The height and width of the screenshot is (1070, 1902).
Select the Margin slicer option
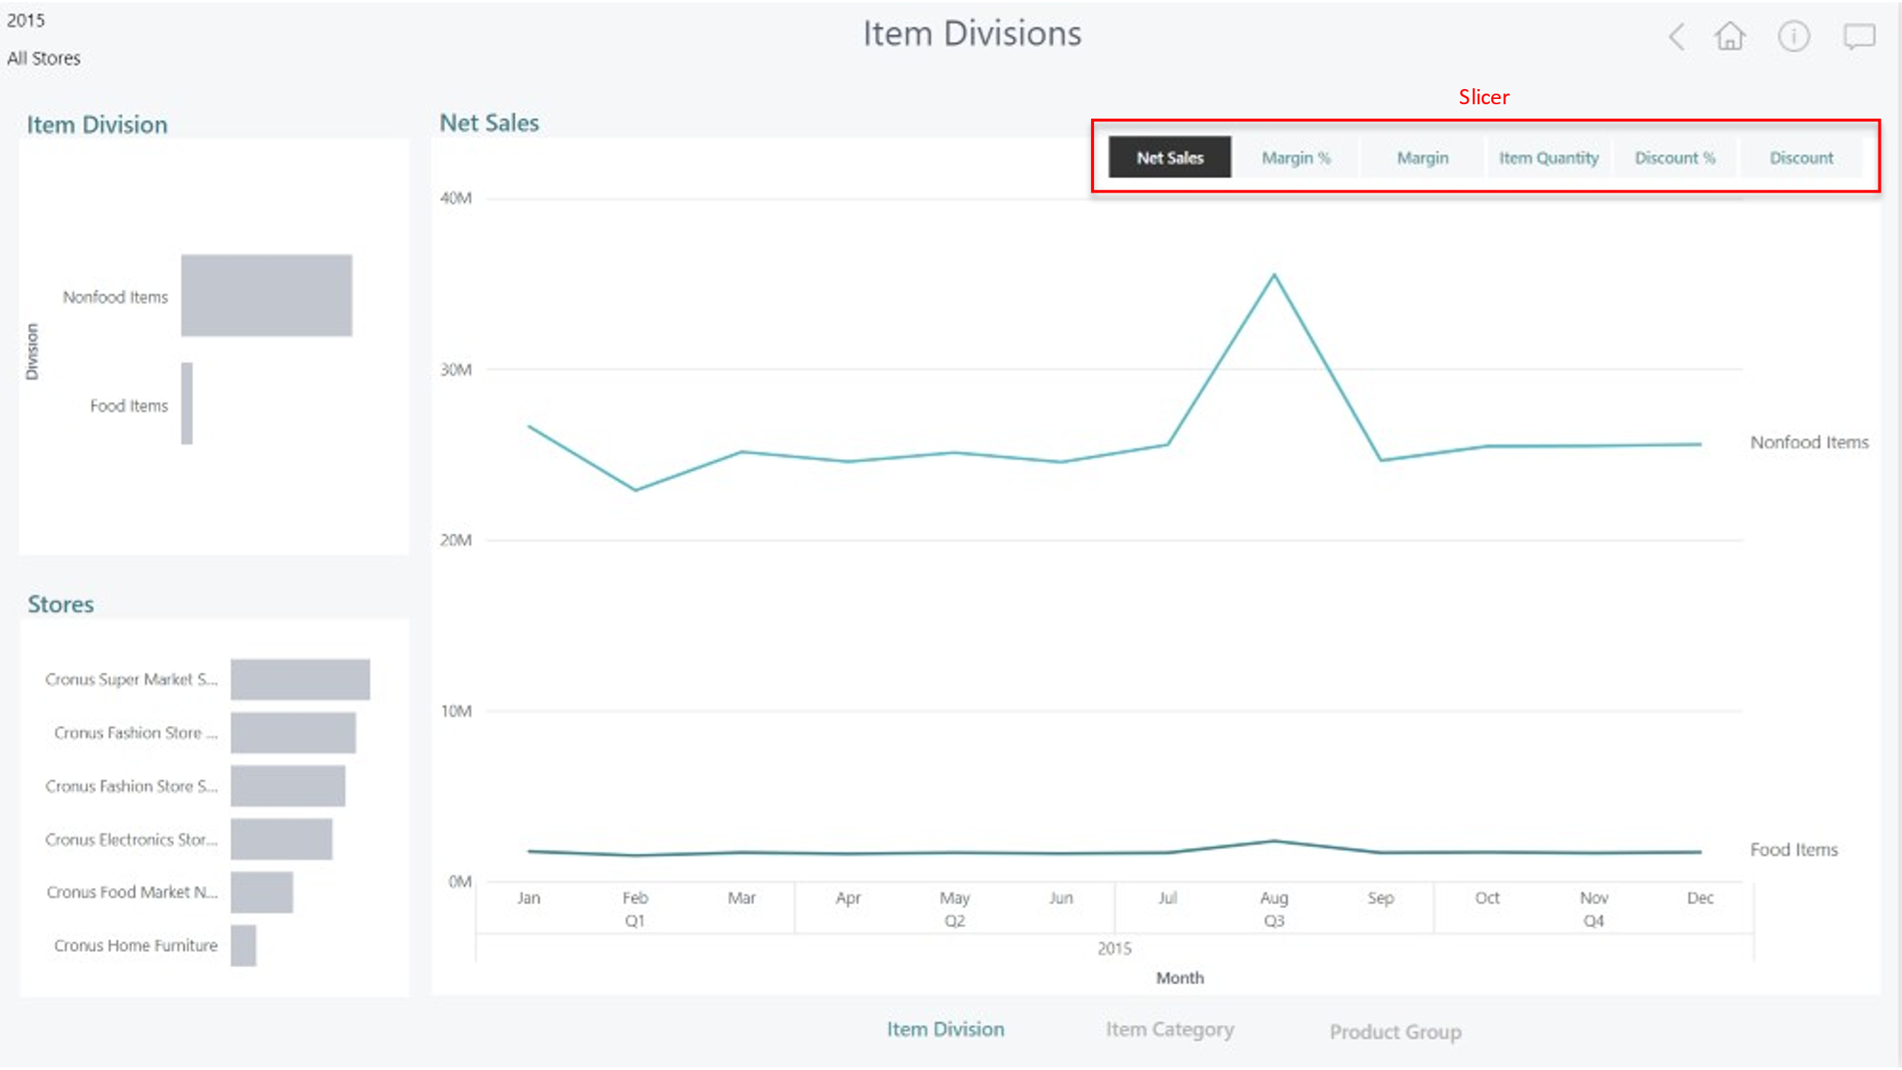tap(1422, 158)
